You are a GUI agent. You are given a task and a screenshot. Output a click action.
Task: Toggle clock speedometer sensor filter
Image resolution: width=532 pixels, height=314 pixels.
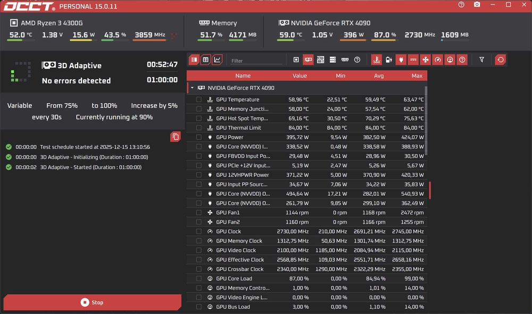pos(438,60)
